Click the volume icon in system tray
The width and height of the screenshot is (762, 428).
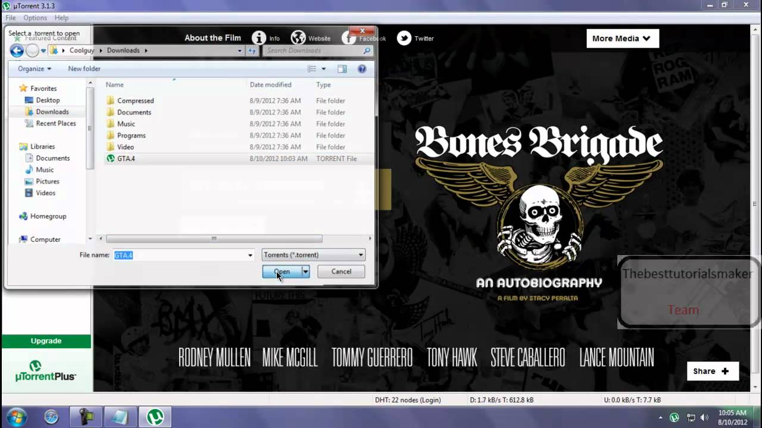tap(704, 417)
